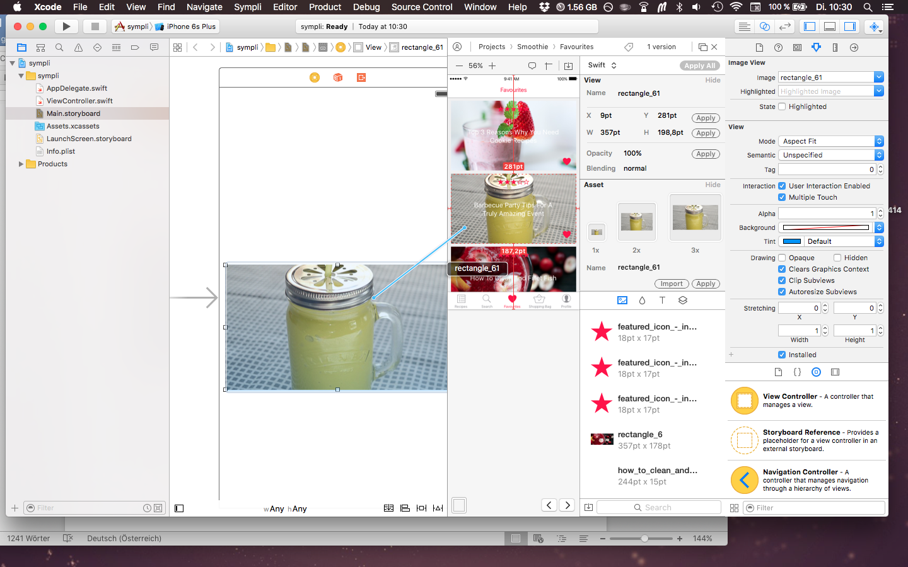Zoom in on the Sympli preview

tap(492, 66)
